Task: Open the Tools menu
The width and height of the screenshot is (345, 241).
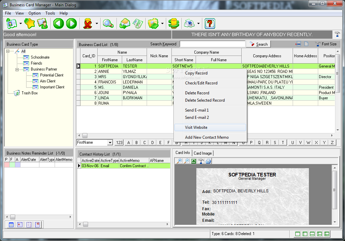Action: pyautogui.click(x=50, y=13)
